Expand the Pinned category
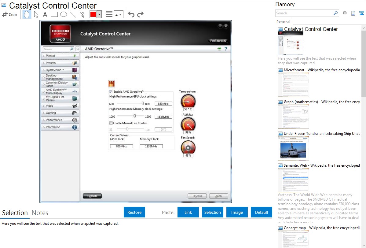This screenshot has width=366, height=248. point(60,56)
